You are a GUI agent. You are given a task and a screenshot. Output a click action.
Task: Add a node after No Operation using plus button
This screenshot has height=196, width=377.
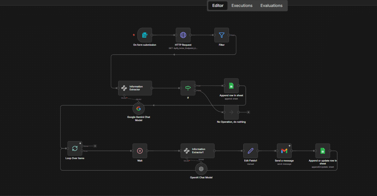coord(248,112)
